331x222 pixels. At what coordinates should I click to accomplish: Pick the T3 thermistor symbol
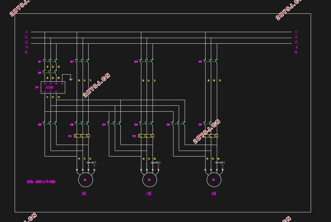218,162
